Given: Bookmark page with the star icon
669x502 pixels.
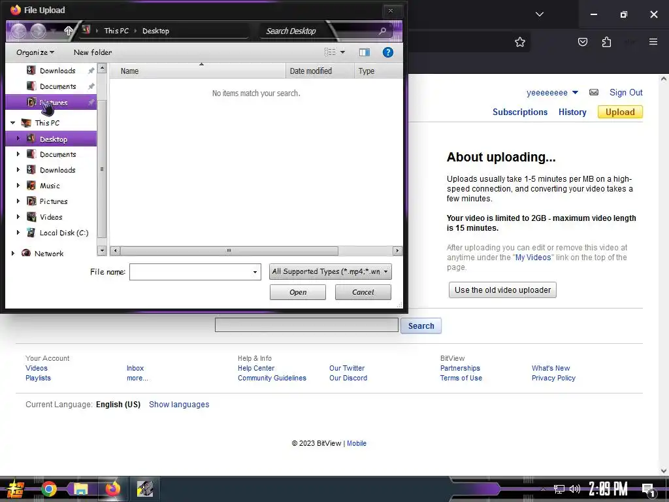Looking at the screenshot, I should click(x=519, y=42).
